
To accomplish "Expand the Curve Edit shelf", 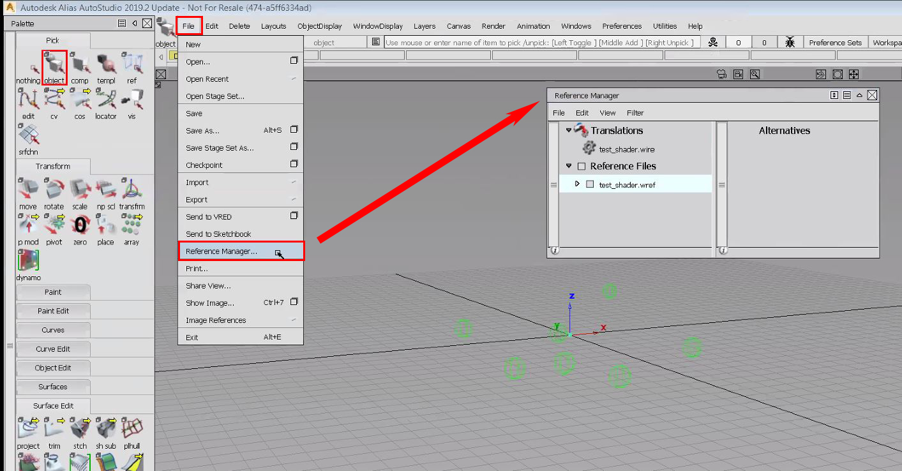I will pyautogui.click(x=53, y=349).
